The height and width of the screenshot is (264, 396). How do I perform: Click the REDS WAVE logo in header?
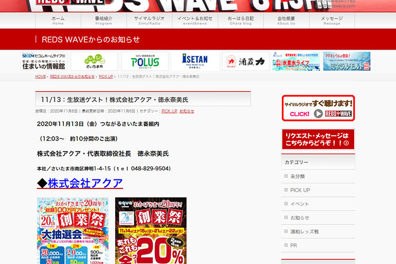[70, 2]
